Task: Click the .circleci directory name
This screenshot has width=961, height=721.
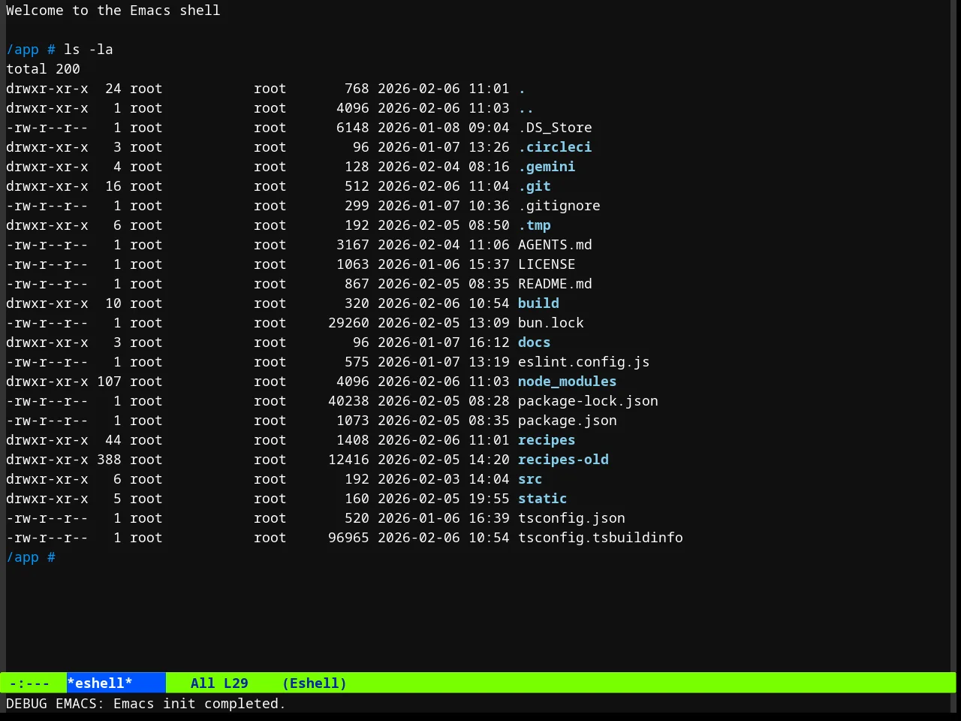Action: pos(555,146)
